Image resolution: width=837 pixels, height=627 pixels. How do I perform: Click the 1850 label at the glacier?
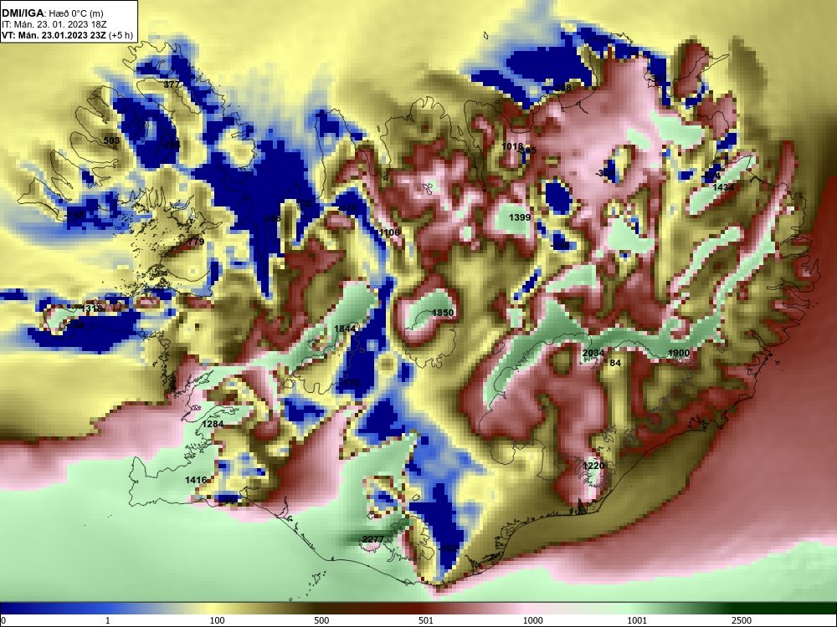tap(443, 313)
